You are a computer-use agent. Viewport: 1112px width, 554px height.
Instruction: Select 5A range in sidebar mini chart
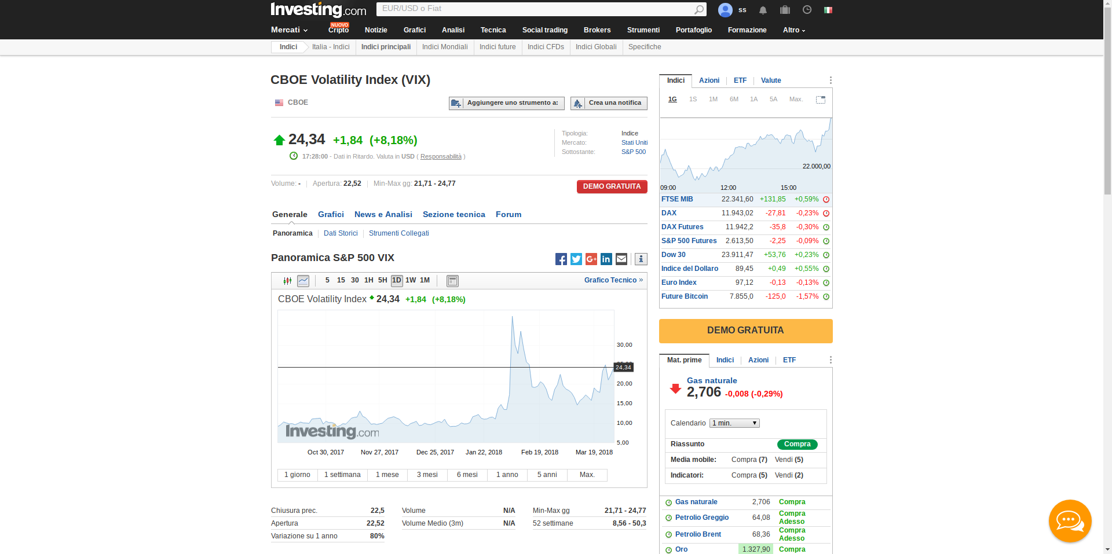coord(773,100)
